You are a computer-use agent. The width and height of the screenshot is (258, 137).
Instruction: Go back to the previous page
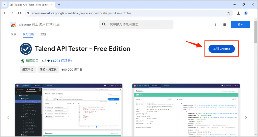5,13
